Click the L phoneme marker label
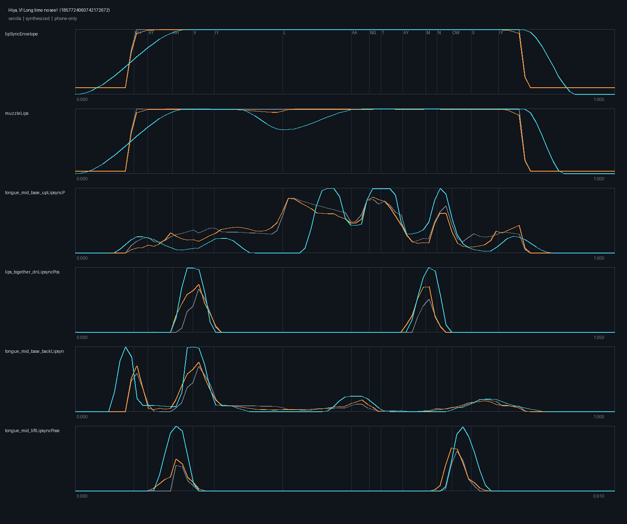This screenshot has height=524, width=627. (285, 33)
